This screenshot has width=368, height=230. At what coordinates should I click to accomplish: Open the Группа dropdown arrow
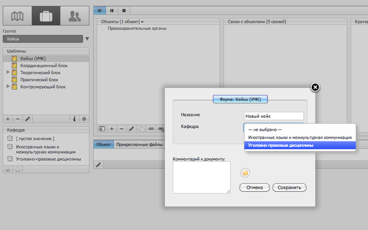coord(87,39)
